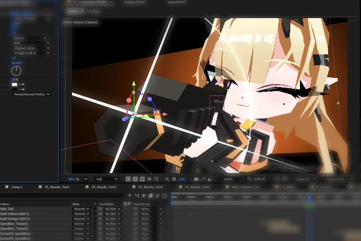The width and height of the screenshot is (361, 241).
Task: Toggle hide shy layers icon
Action: [144, 196]
